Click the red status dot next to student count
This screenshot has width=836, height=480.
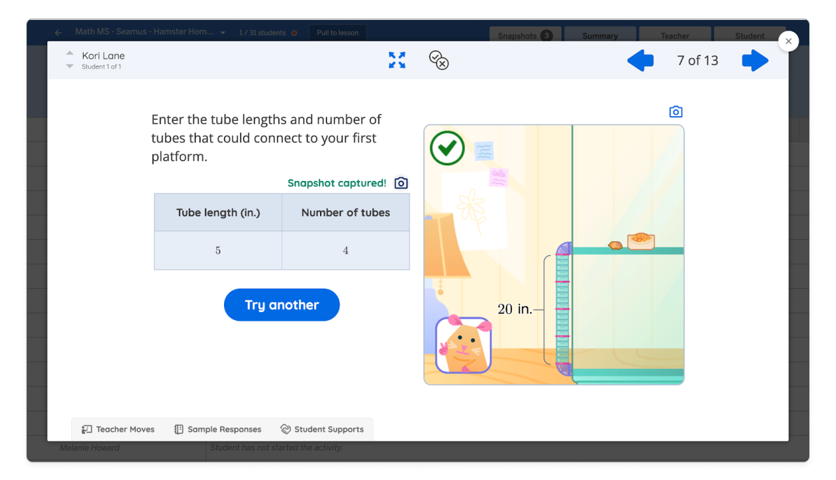295,32
